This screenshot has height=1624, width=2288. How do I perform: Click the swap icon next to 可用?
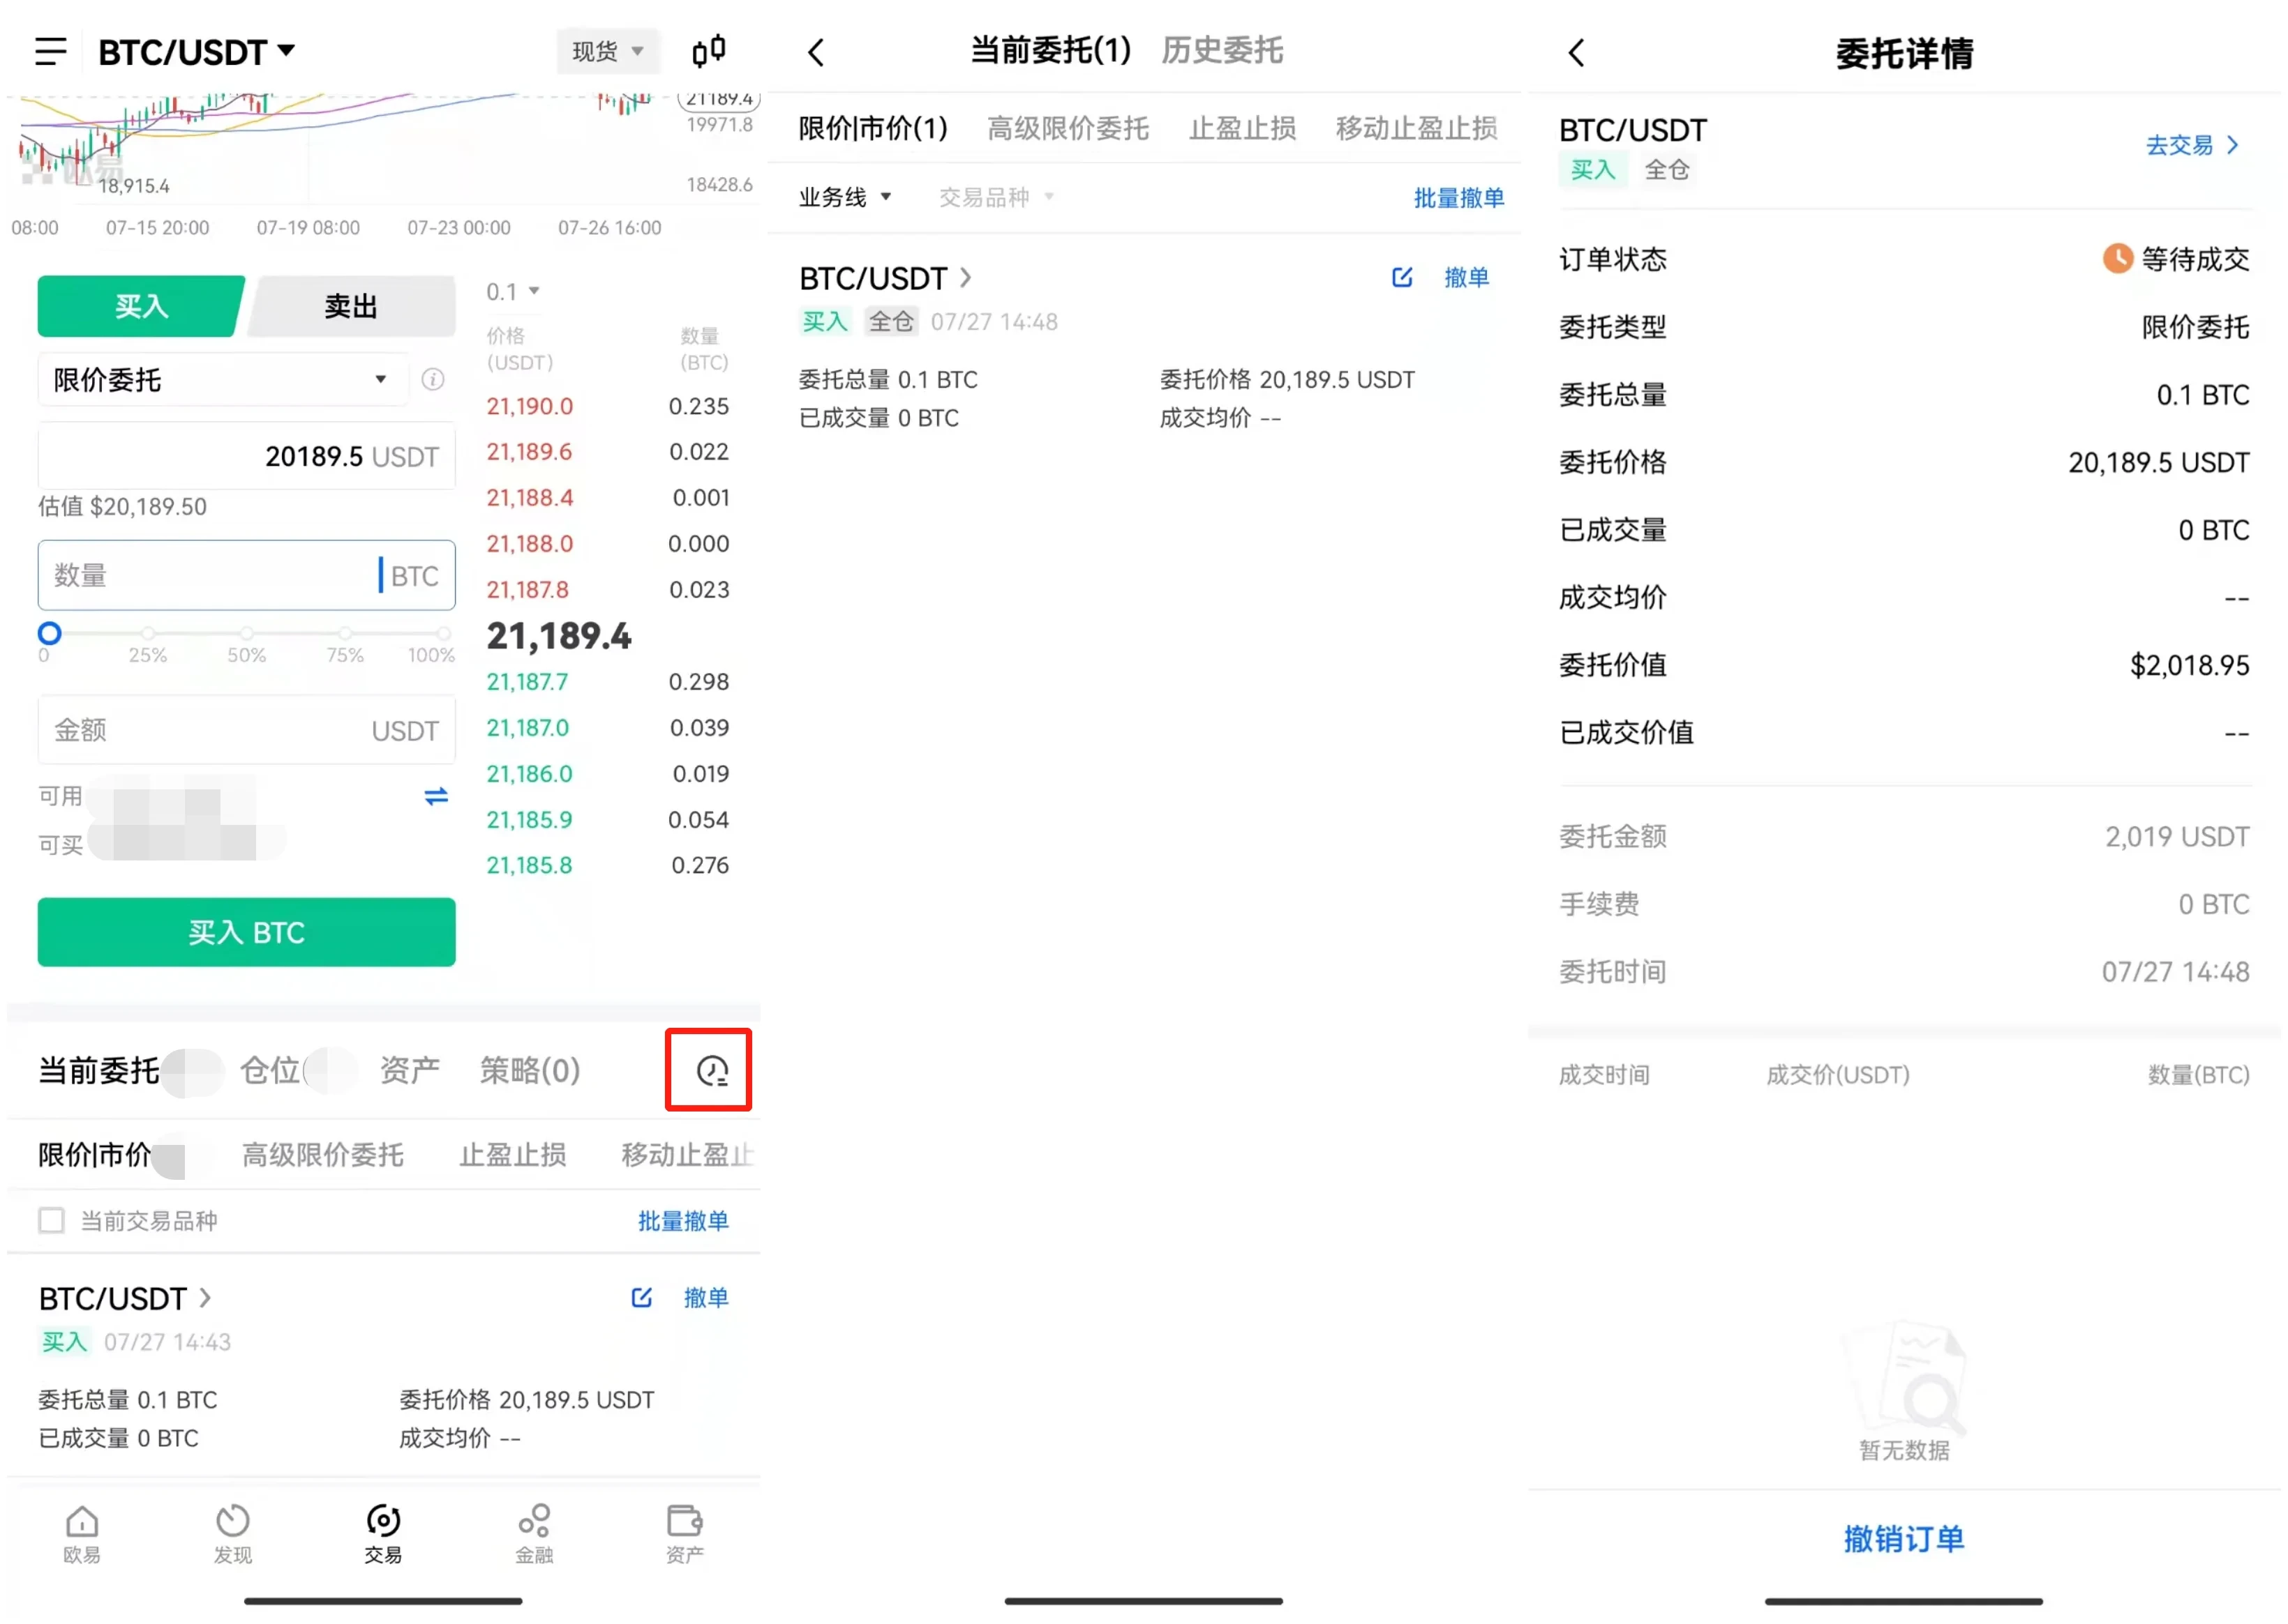(436, 797)
